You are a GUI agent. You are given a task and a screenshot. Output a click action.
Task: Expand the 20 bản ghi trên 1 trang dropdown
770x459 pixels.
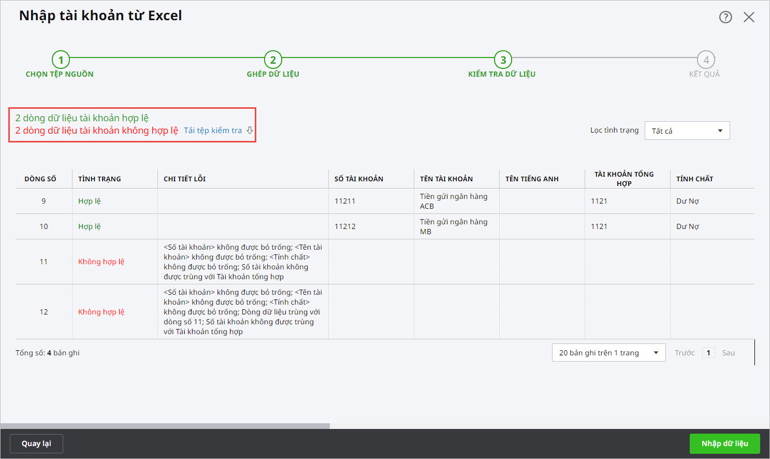pos(608,353)
